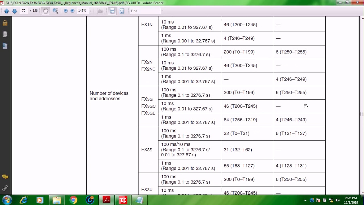This screenshot has height=205, width=364.
Task: Fit one full page to window
Action: (x=122, y=11)
